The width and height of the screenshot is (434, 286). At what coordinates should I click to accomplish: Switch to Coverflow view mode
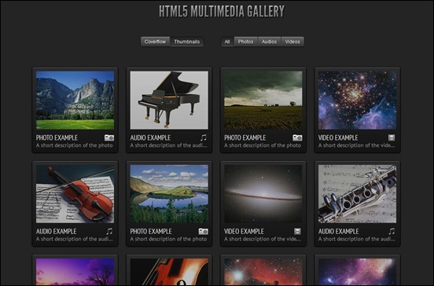click(155, 42)
